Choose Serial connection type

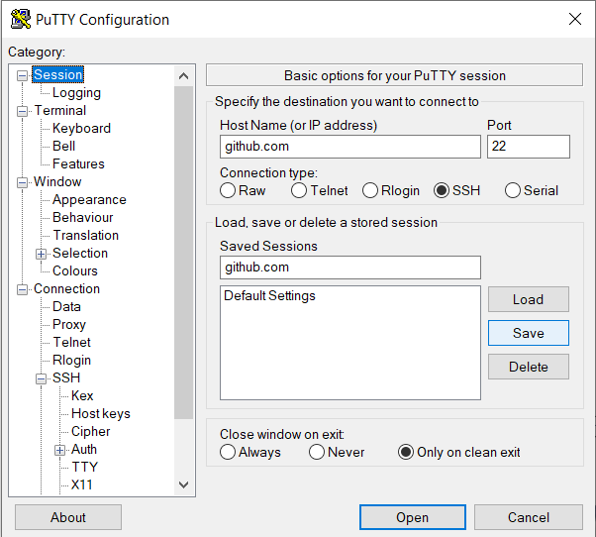[513, 190]
